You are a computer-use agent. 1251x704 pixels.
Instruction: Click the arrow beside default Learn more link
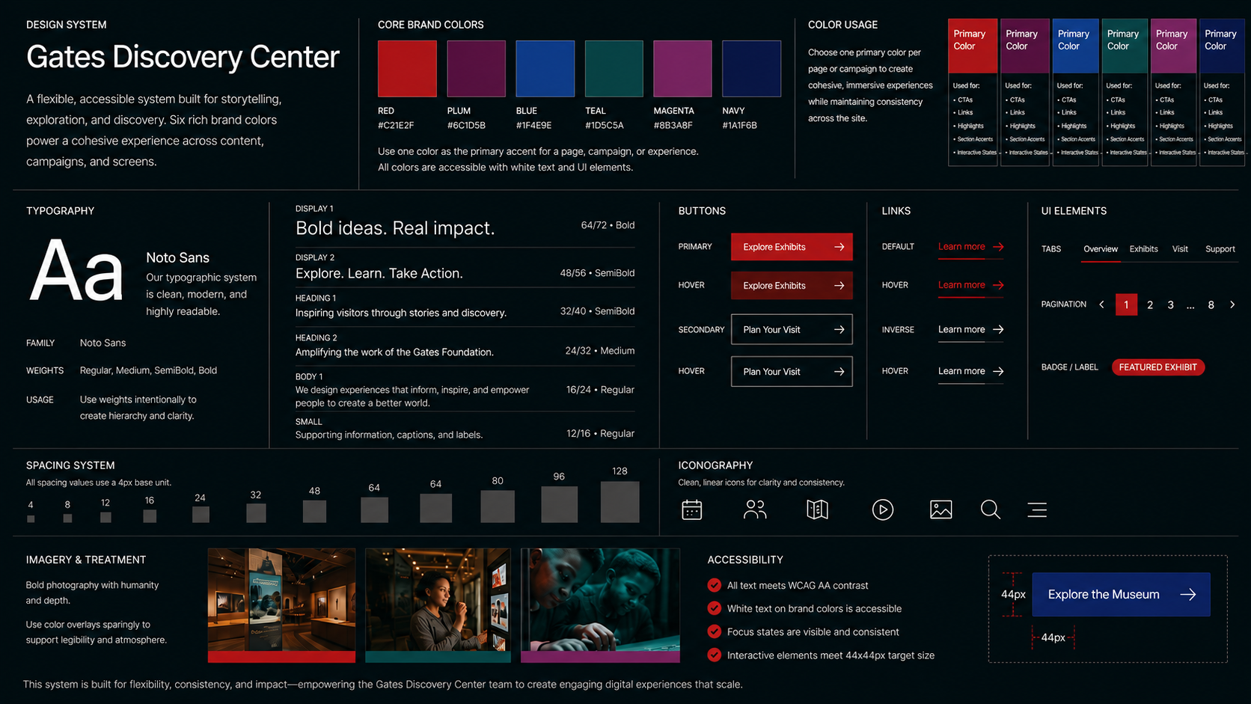coord(998,247)
